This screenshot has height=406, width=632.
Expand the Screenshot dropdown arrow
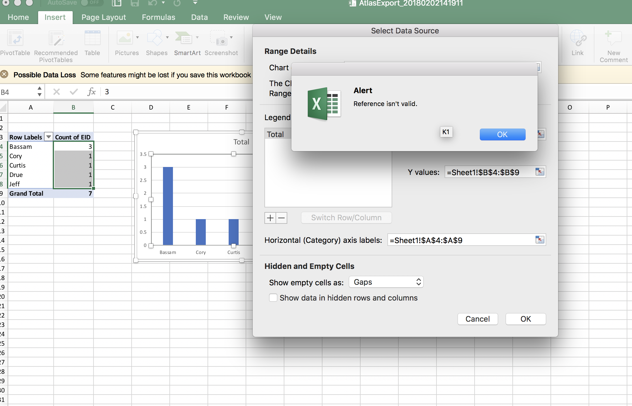click(231, 37)
